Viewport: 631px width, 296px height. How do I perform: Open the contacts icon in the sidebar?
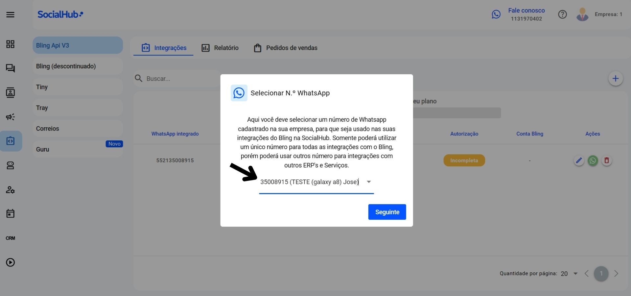[x=11, y=93]
